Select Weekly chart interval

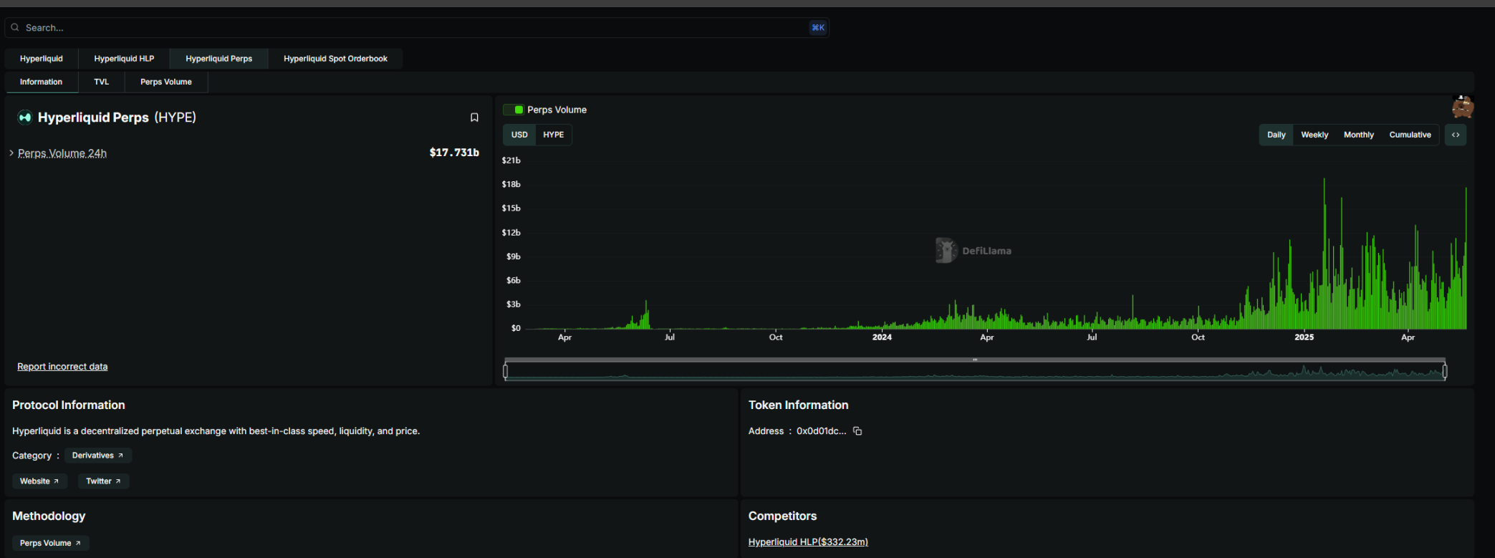(x=1314, y=135)
